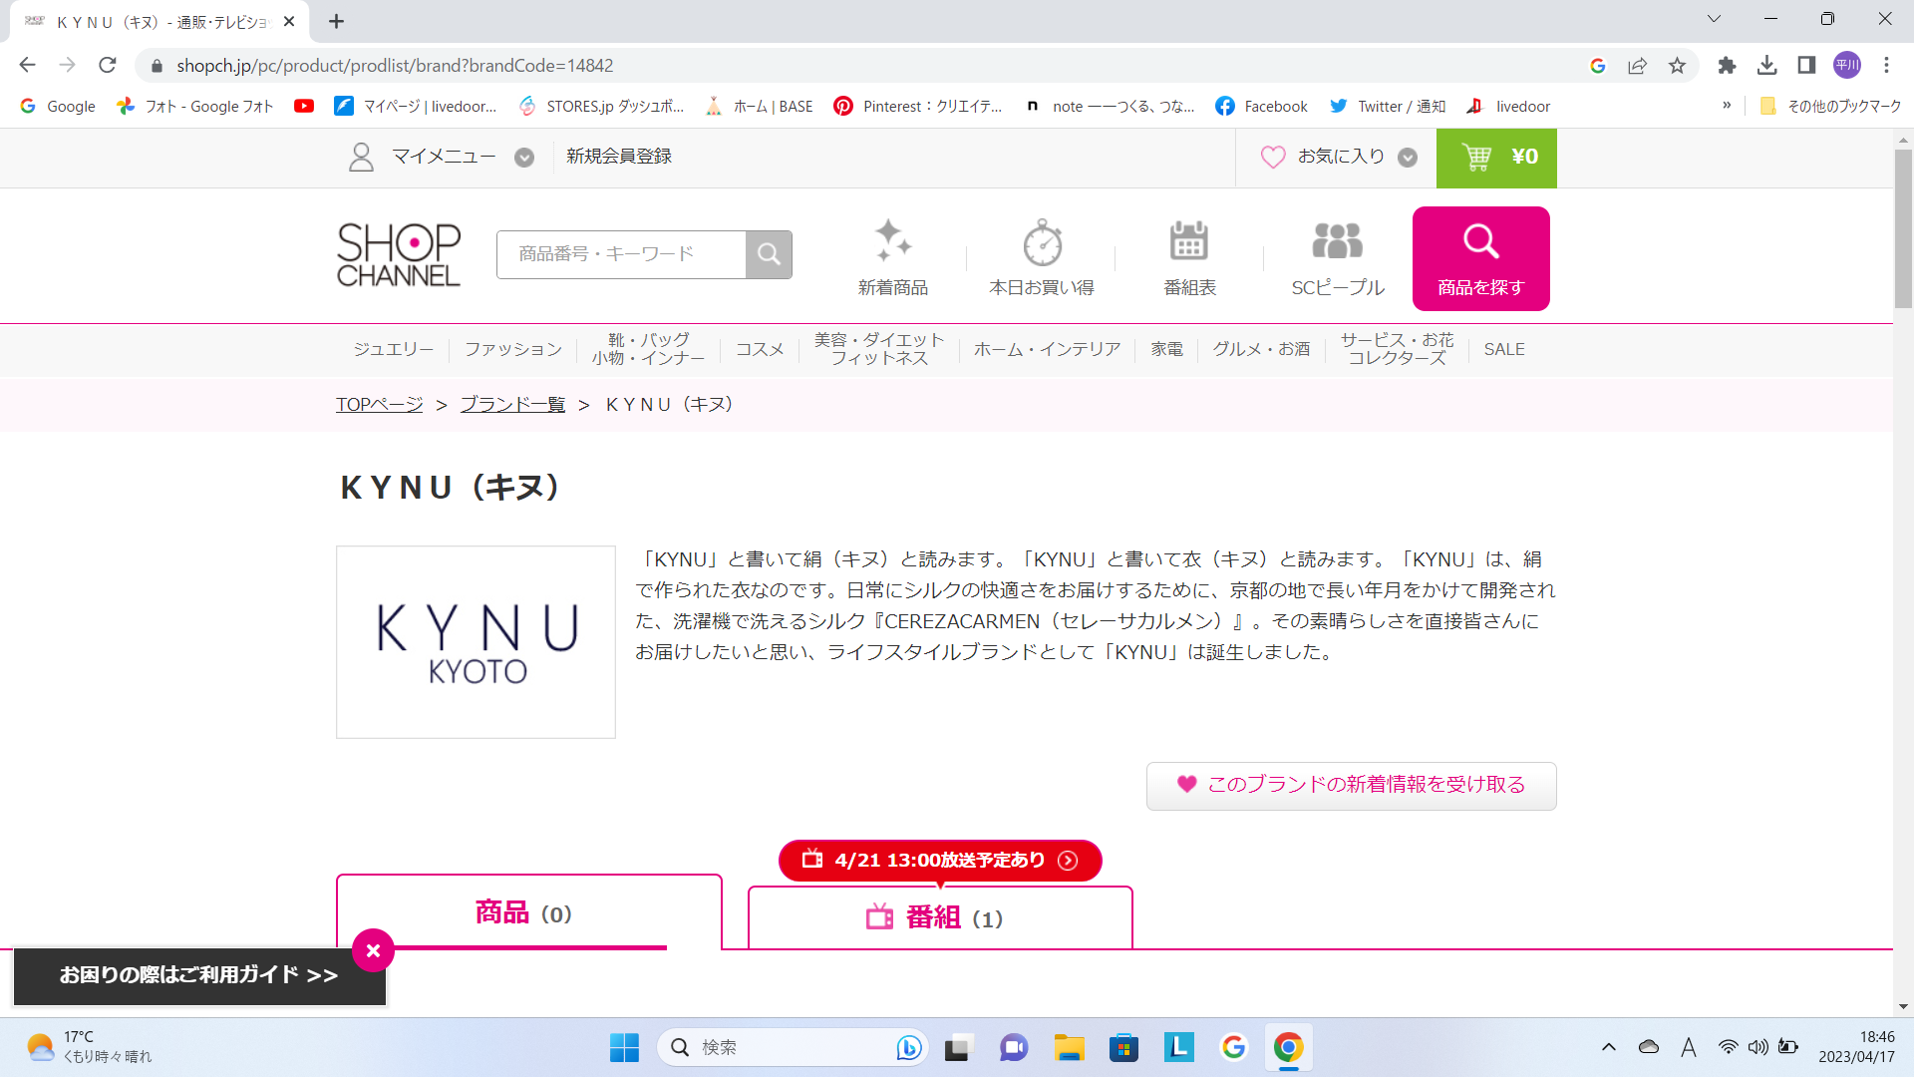
Task: Click 4/21 13:00放送予定あり broadcast badge
Action: (940, 861)
